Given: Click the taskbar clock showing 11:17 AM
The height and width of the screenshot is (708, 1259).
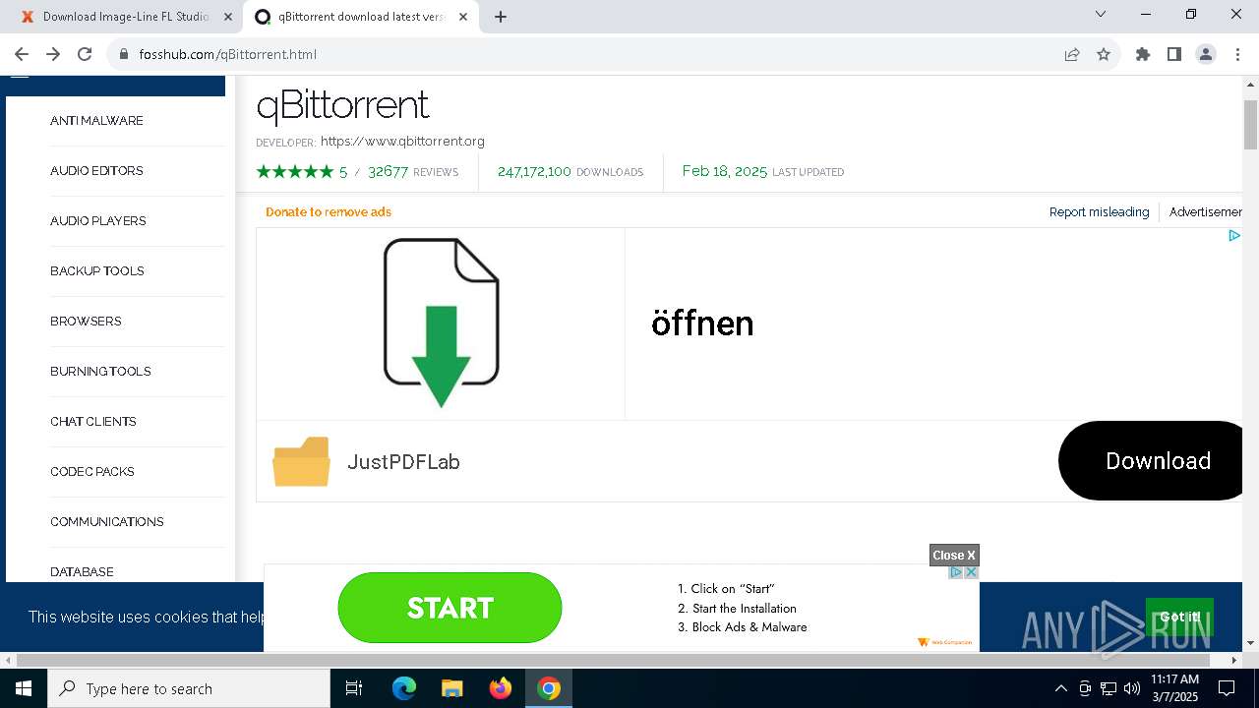Looking at the screenshot, I should 1174,688.
